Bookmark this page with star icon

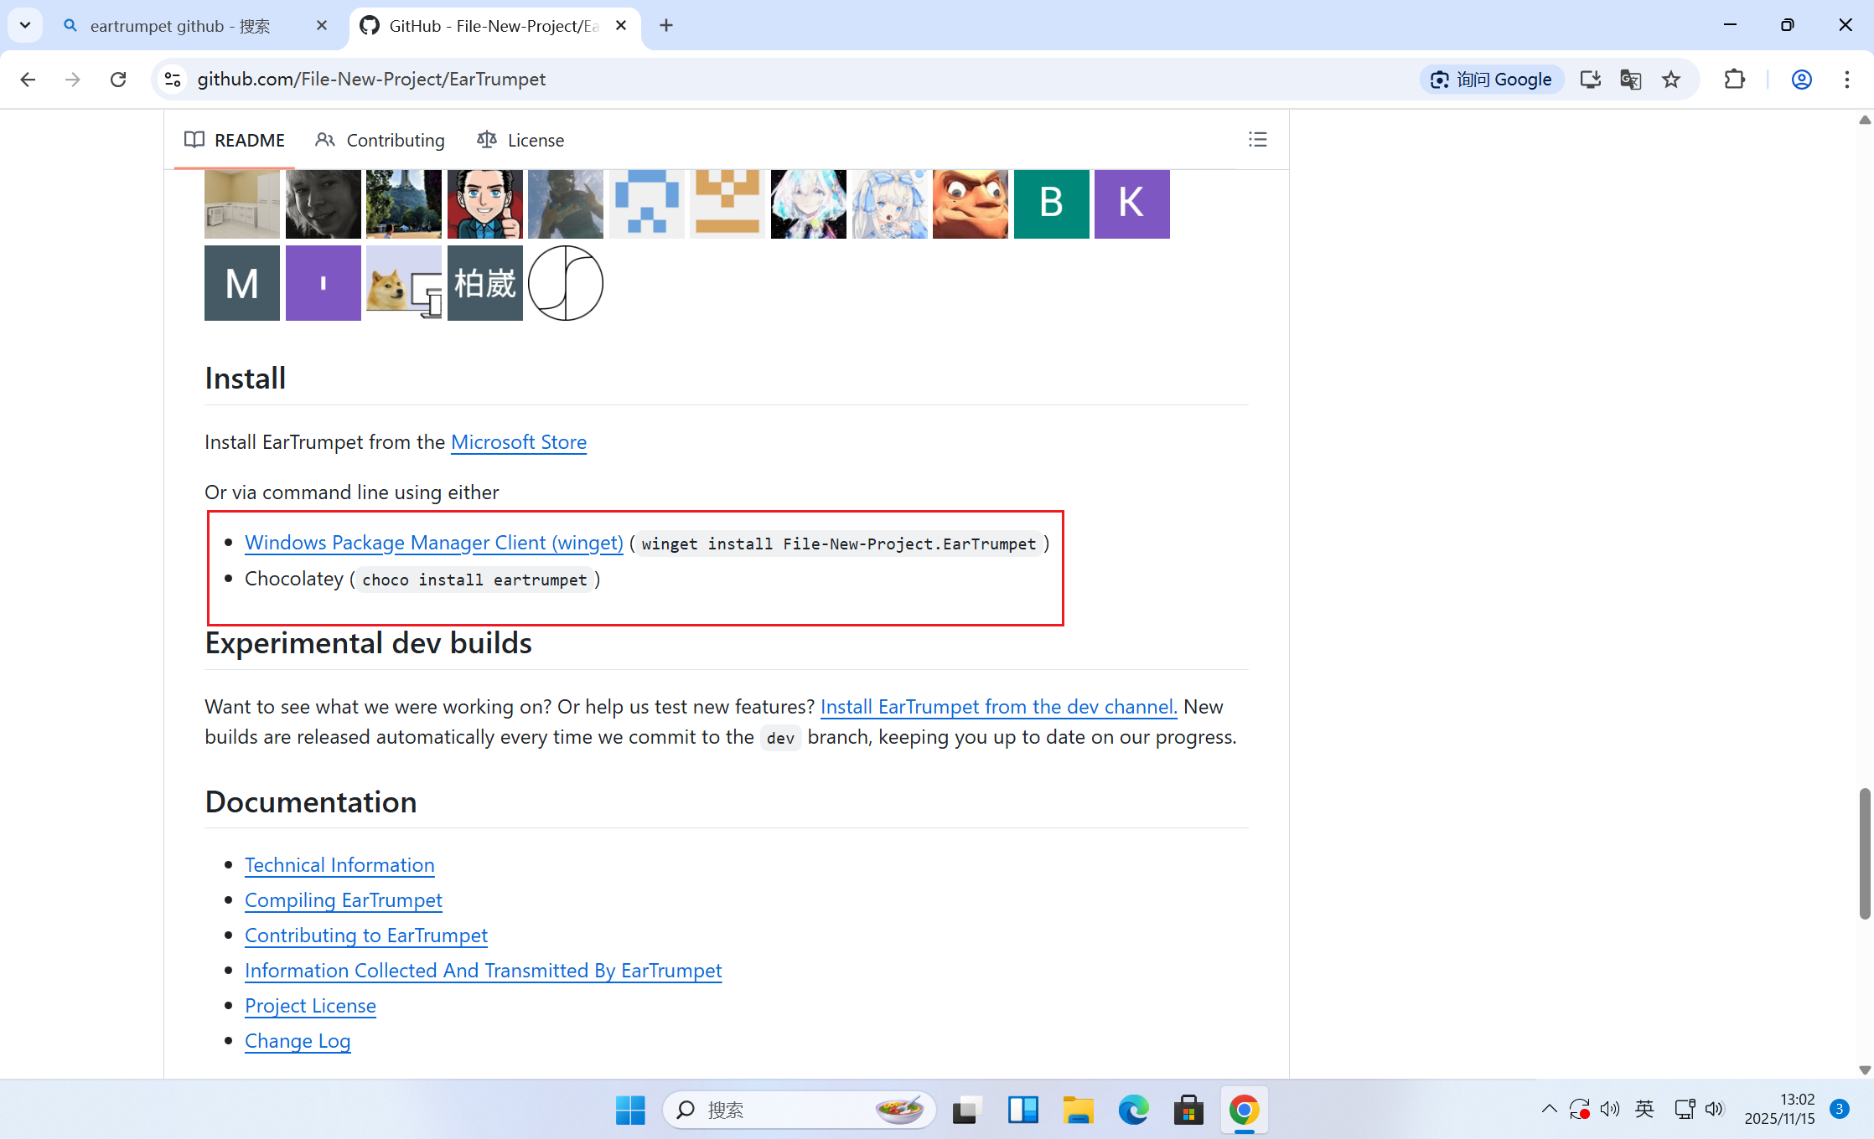click(1671, 80)
